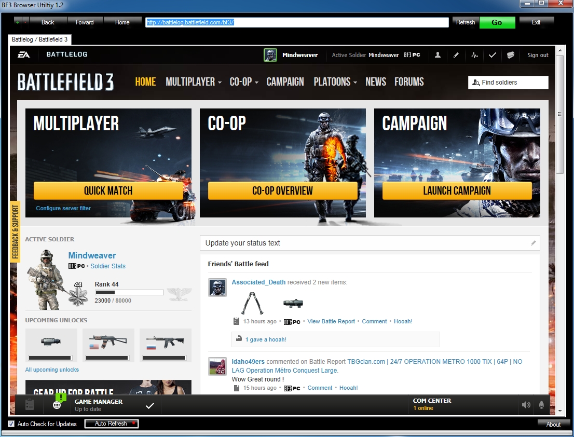Screen dimensions: 574x437
Task: Open Mindweaver's avatar in top bar
Action: tap(270, 55)
